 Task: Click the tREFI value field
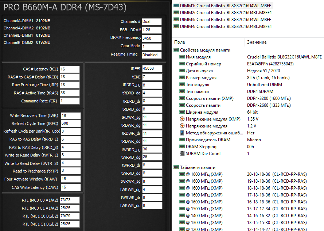point(152,69)
